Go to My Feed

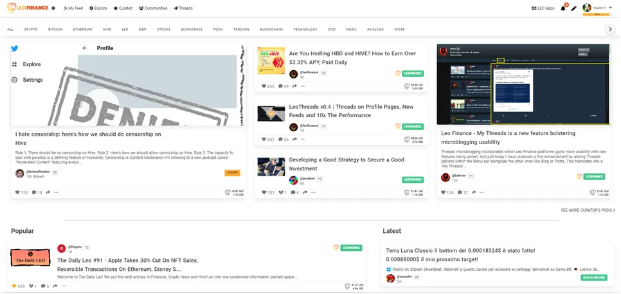tap(73, 8)
